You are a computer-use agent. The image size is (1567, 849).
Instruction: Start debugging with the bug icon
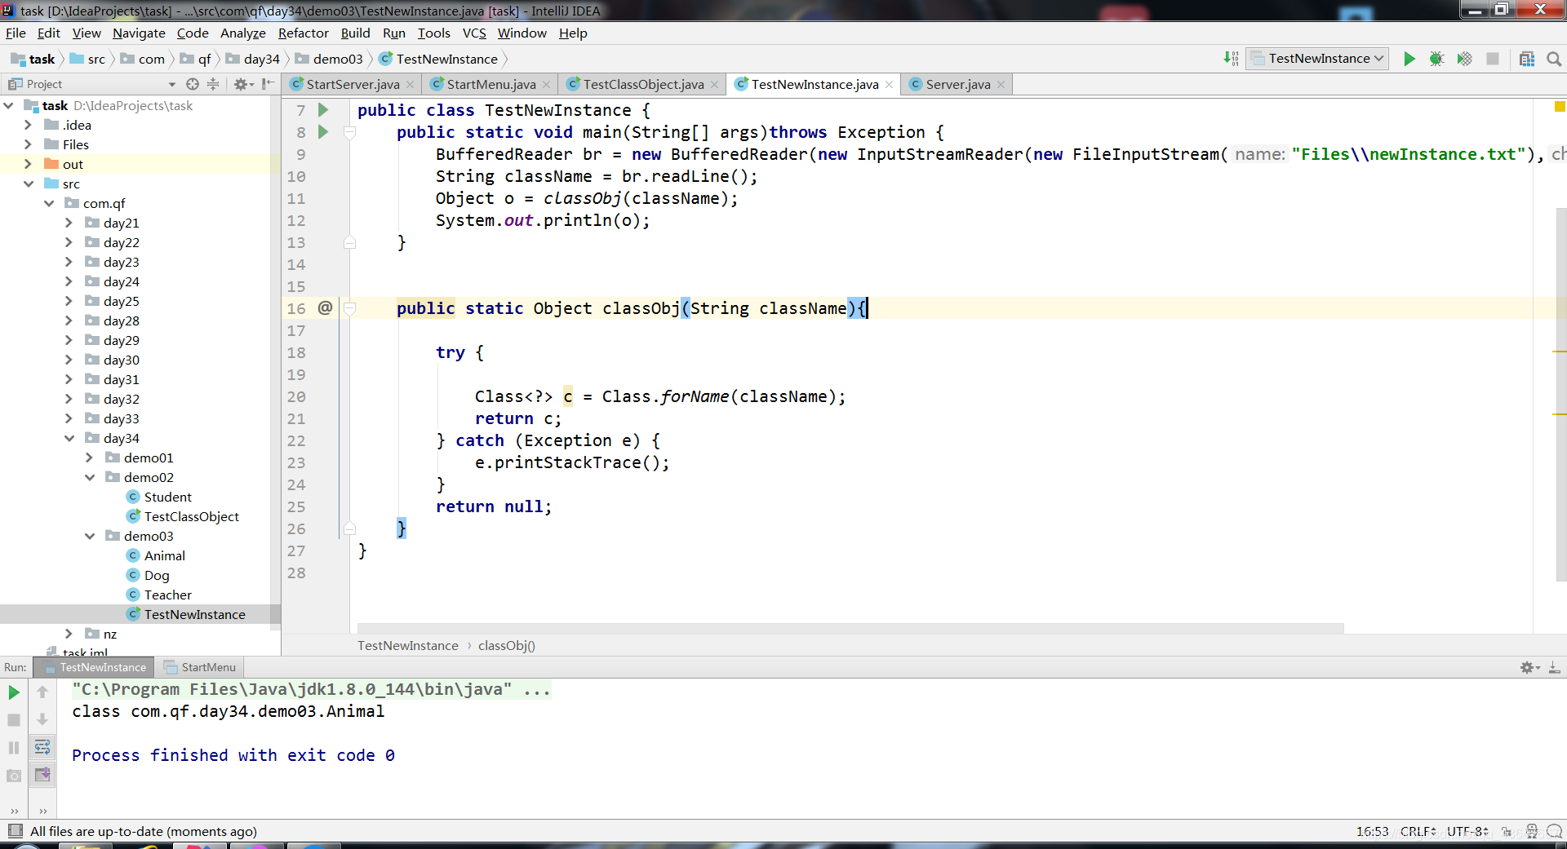[x=1436, y=59]
